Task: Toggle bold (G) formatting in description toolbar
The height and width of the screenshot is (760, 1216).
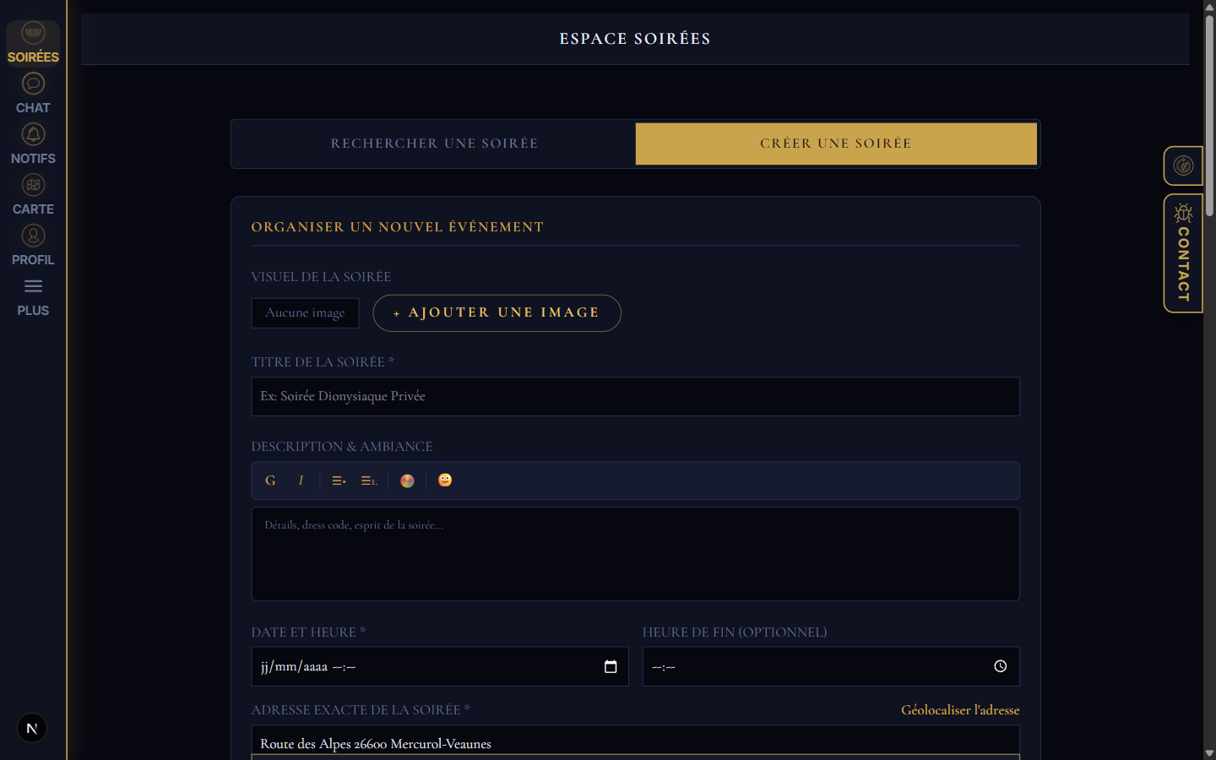Action: (x=270, y=480)
